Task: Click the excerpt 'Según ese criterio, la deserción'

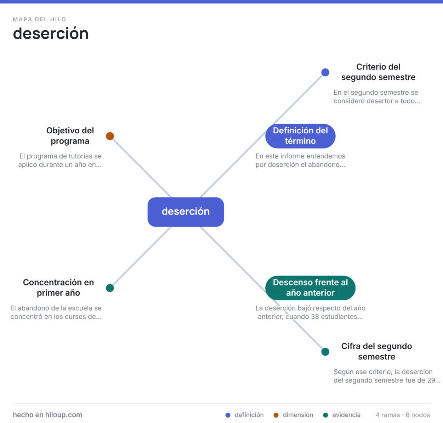Action: click(x=387, y=376)
